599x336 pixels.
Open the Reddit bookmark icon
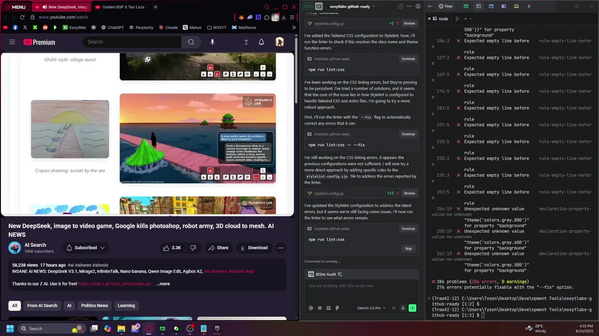tap(45, 28)
